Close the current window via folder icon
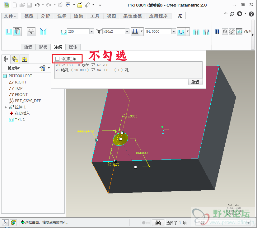The width and height of the screenshot is (257, 228). click(x=80, y=5)
